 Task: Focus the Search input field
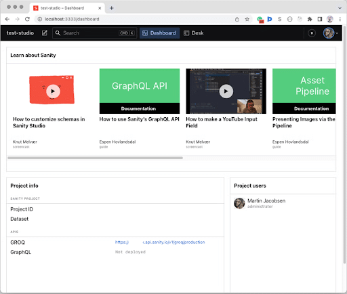[x=95, y=33]
